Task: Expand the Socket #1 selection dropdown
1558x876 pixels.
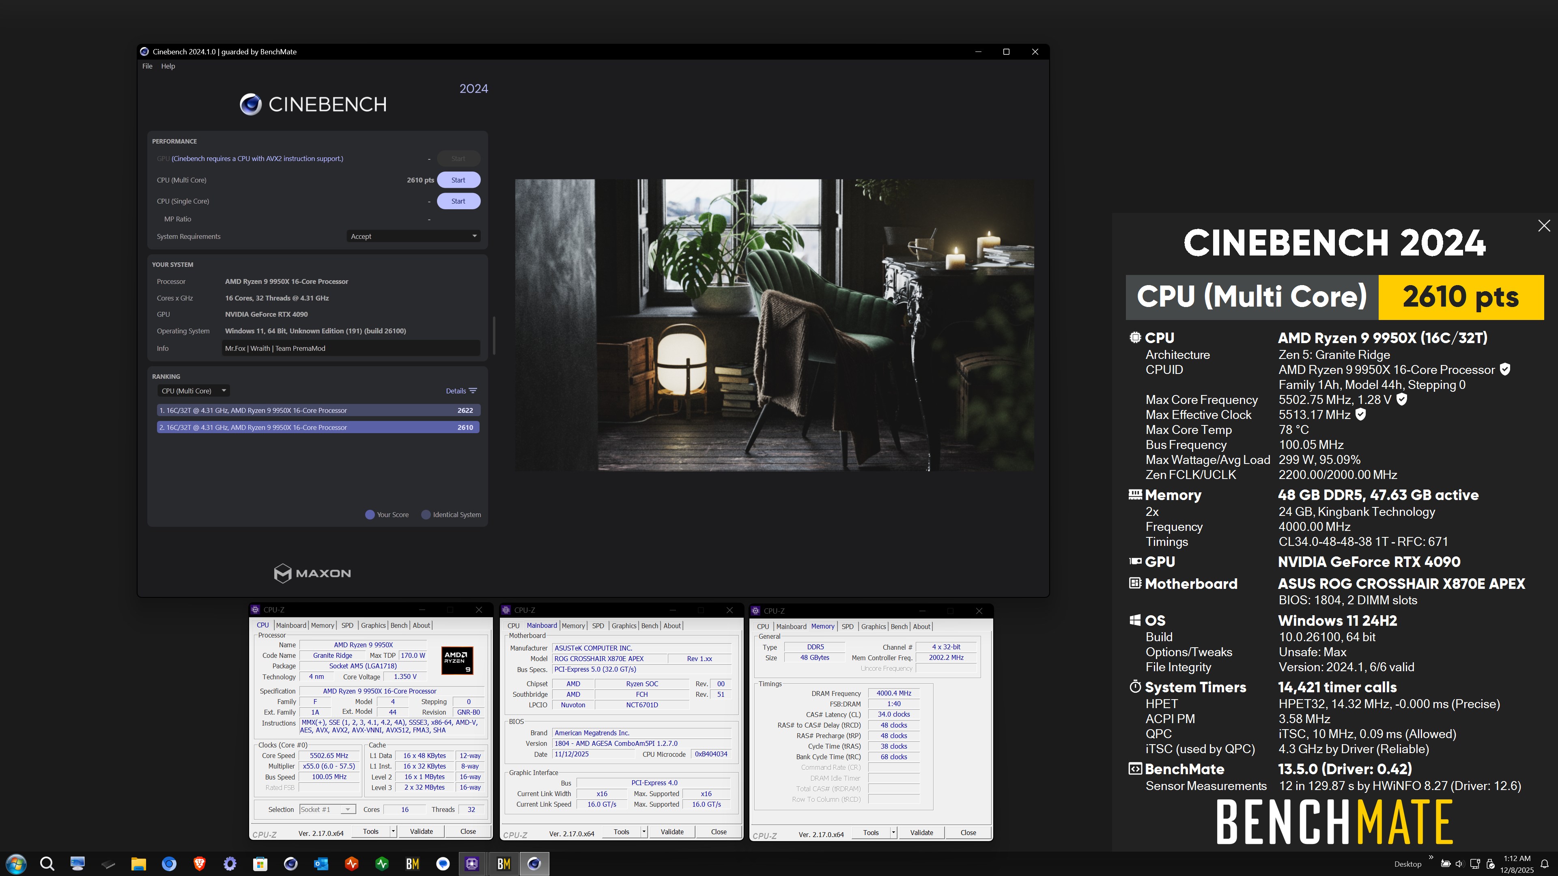Action: (347, 809)
